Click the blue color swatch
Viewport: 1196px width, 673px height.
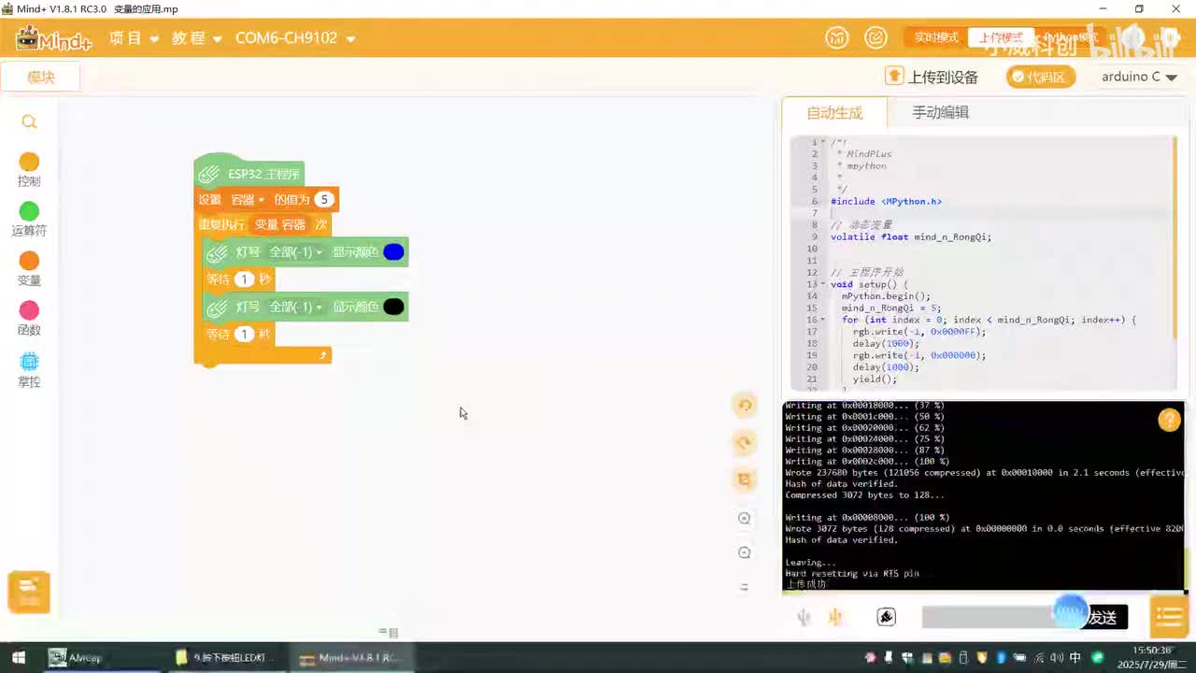pos(393,252)
